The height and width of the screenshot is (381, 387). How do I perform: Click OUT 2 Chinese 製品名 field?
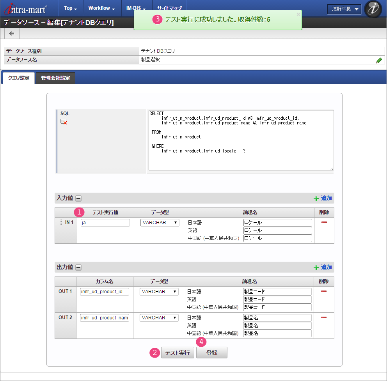coord(277,334)
